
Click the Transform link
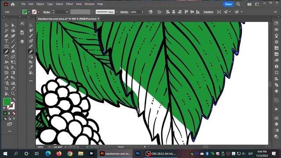coord(208,12)
